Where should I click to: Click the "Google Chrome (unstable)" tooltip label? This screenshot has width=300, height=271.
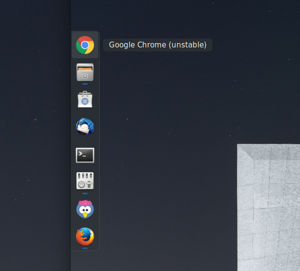coord(157,45)
